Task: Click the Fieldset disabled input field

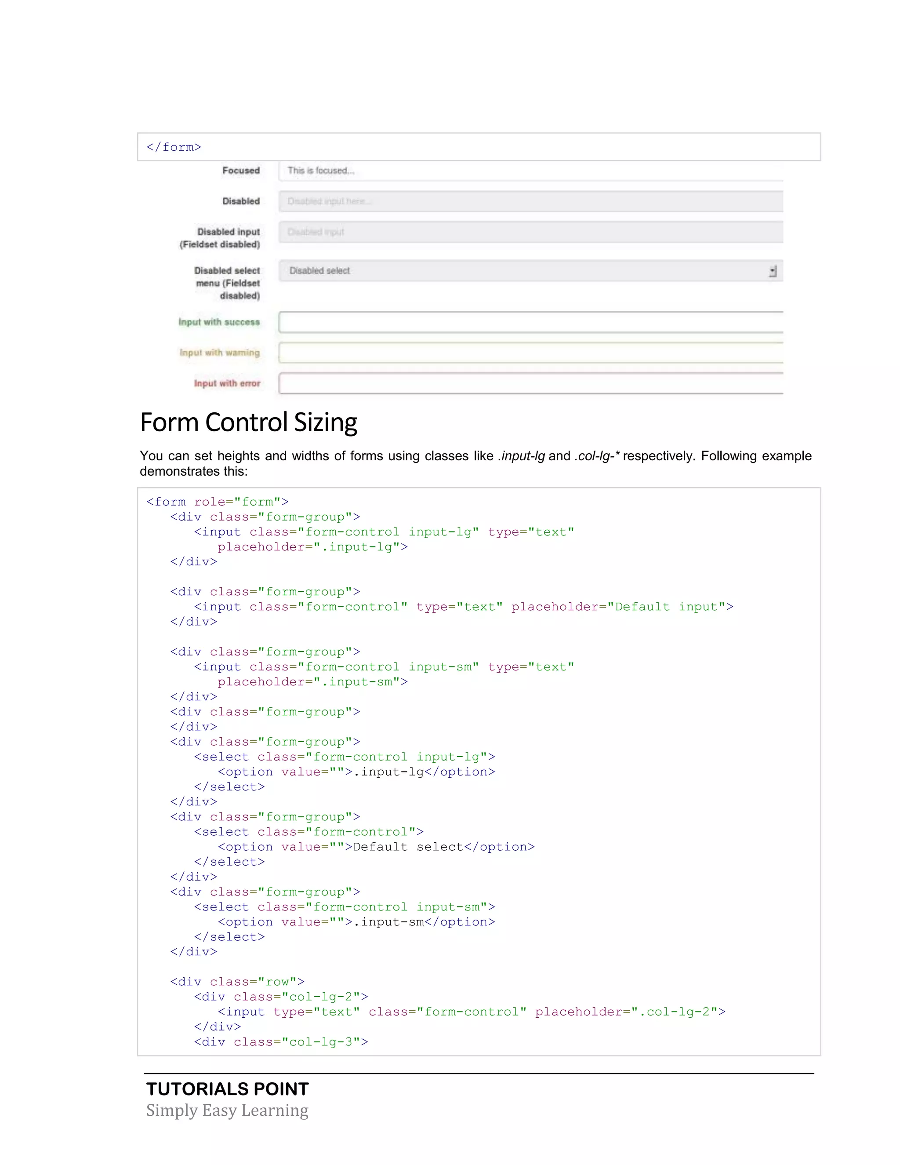Action: (530, 232)
